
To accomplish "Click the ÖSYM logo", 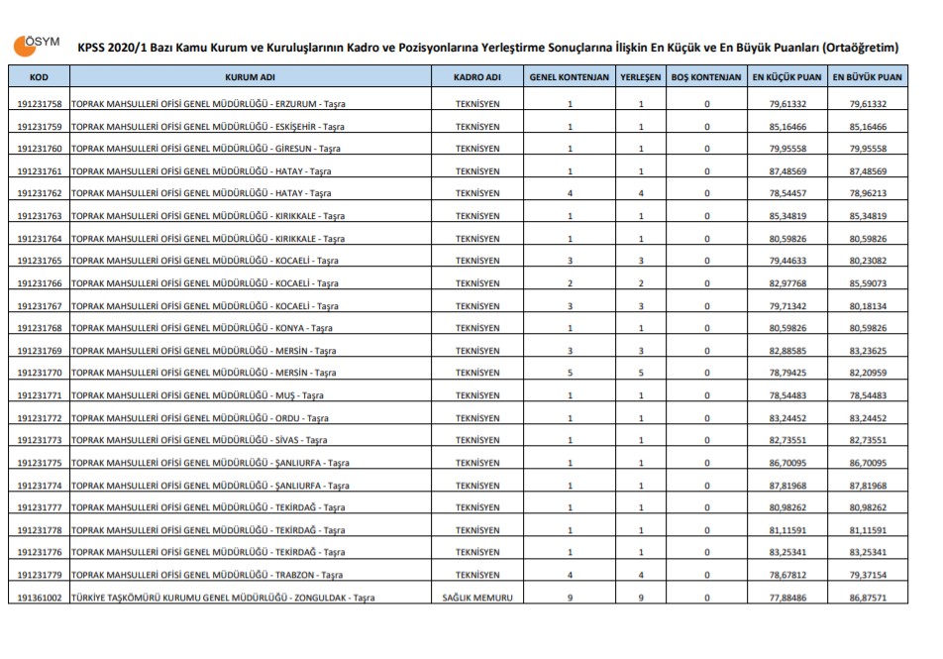I will (39, 46).
